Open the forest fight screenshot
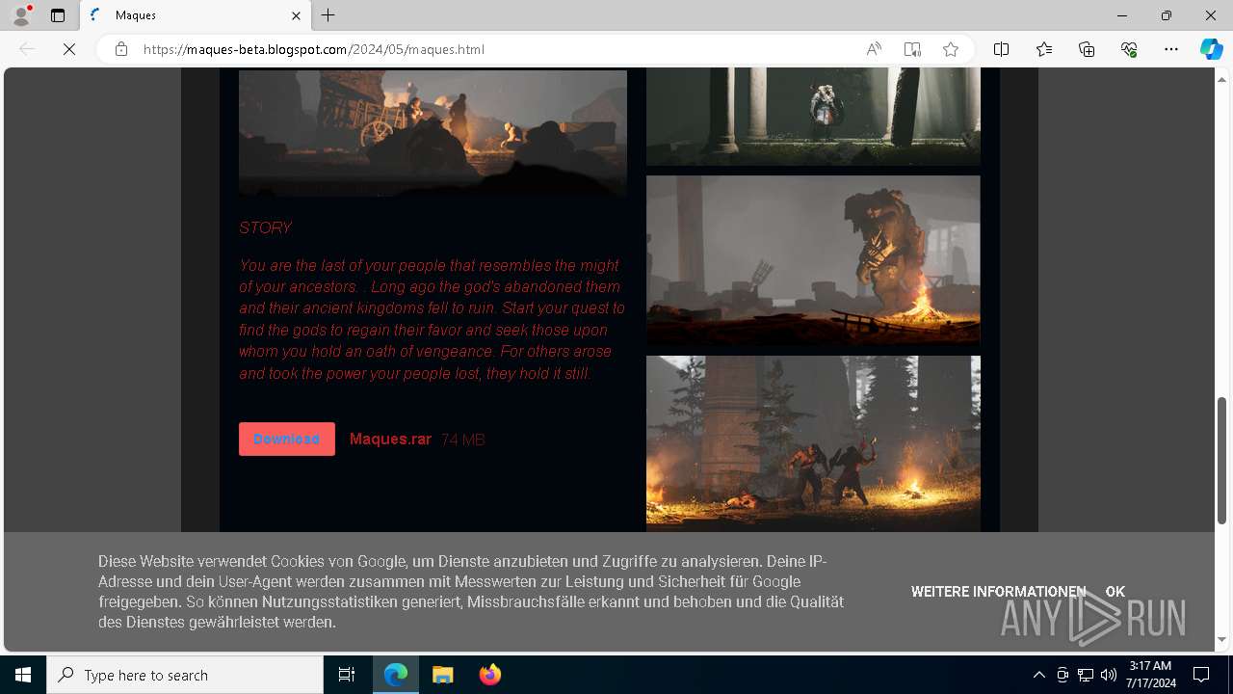 (813, 443)
